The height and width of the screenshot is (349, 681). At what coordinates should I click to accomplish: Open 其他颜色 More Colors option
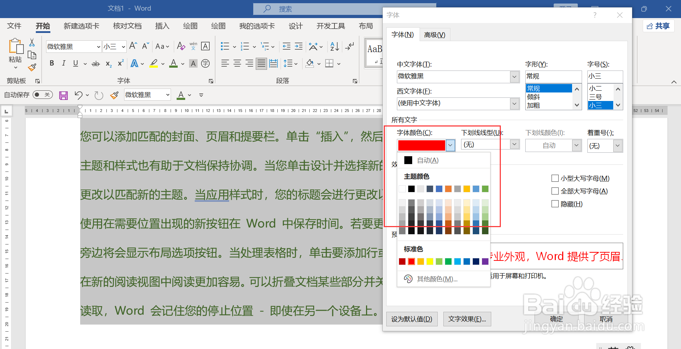(x=444, y=279)
